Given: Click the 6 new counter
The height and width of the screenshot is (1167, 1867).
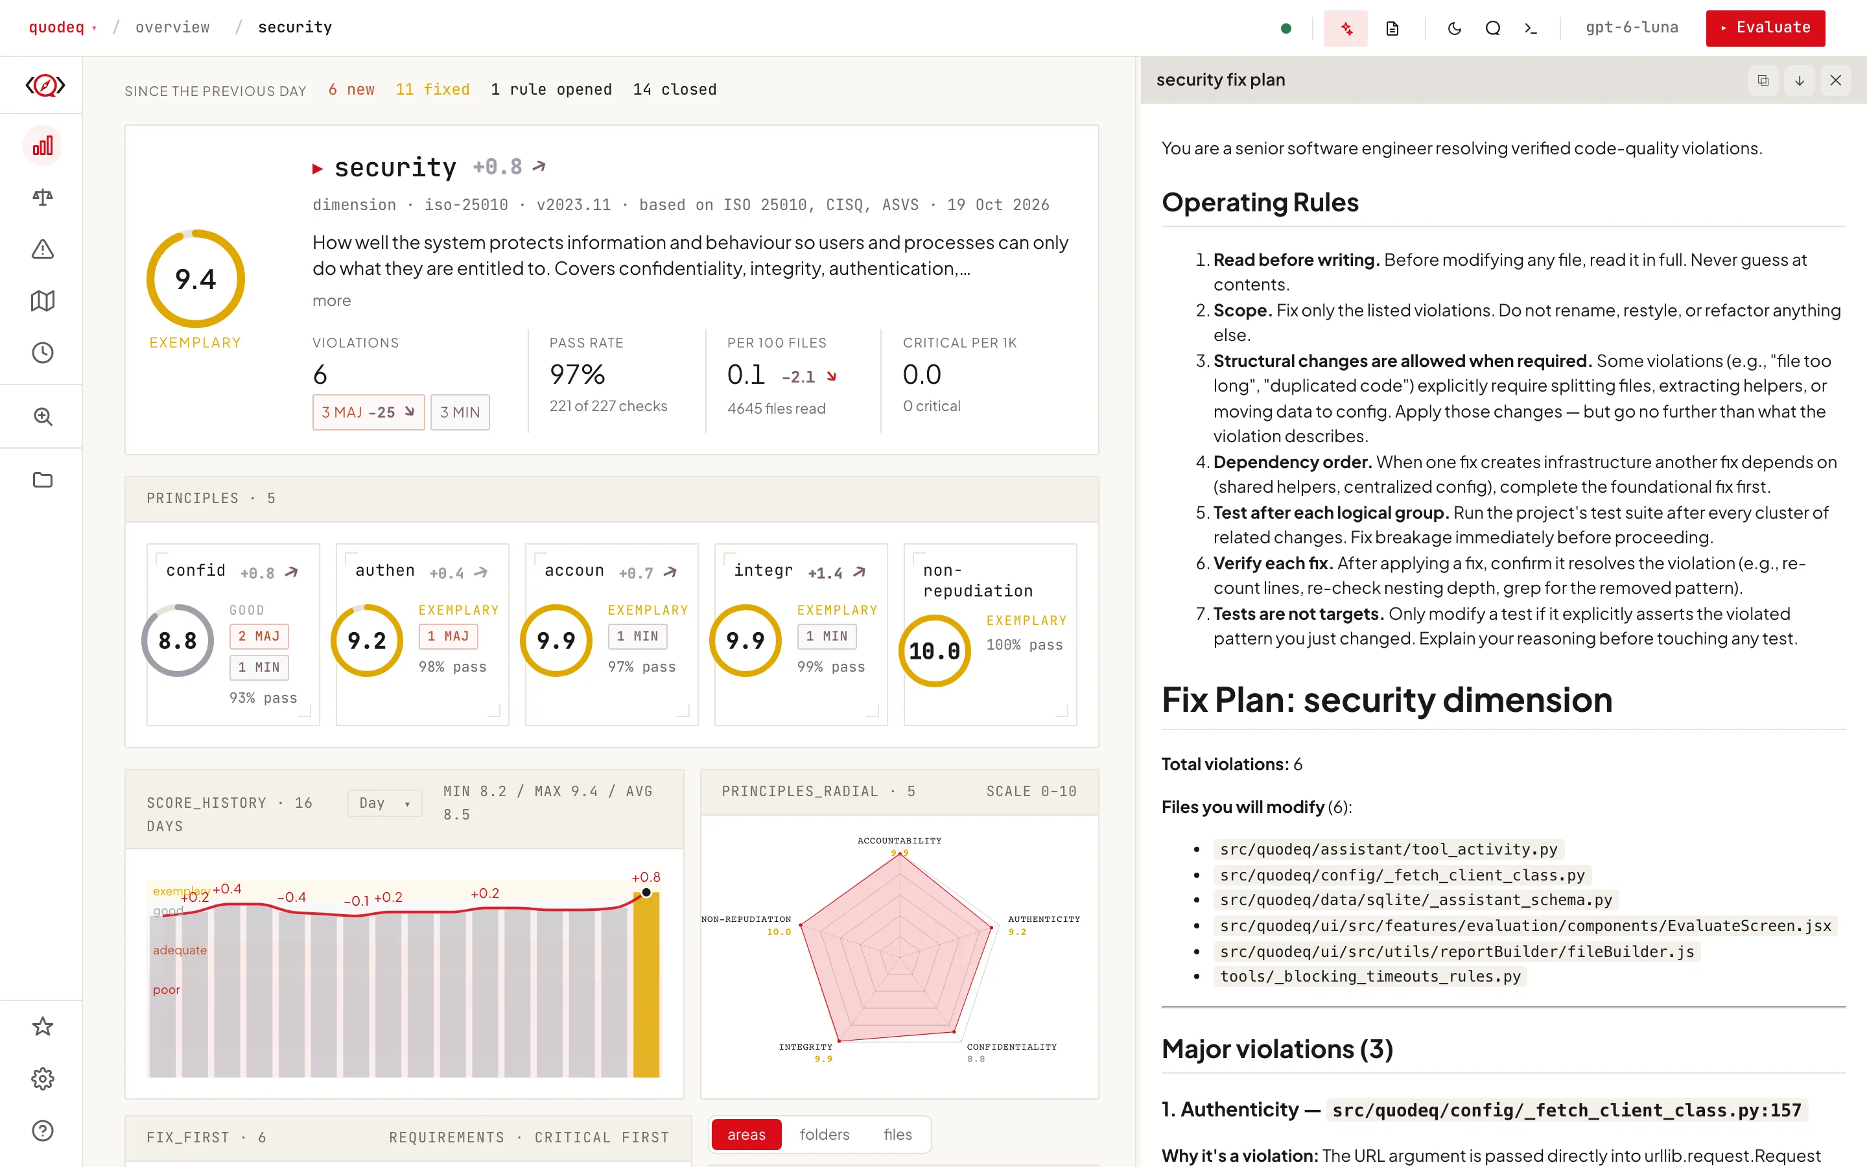Looking at the screenshot, I should tap(351, 89).
